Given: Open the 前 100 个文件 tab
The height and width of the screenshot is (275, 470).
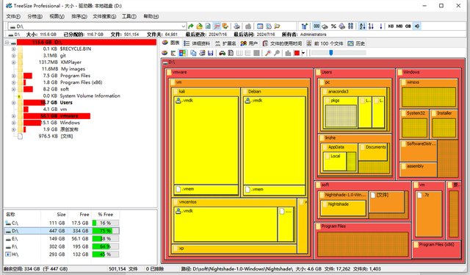Looking at the screenshot, I should [x=325, y=43].
